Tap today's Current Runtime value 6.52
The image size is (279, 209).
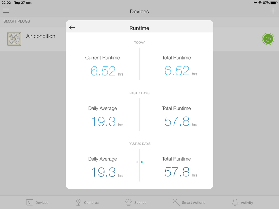(x=103, y=71)
